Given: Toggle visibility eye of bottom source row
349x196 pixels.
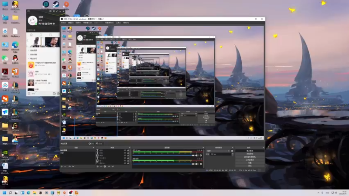Looking at the screenshot, I should click(125, 163).
